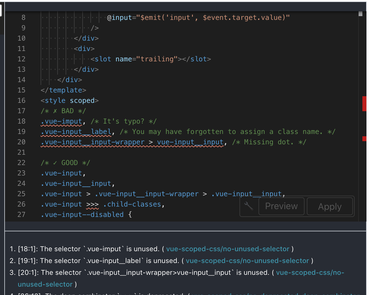Click the wrench quick-fix icon
The image size is (369, 295).
tap(249, 206)
